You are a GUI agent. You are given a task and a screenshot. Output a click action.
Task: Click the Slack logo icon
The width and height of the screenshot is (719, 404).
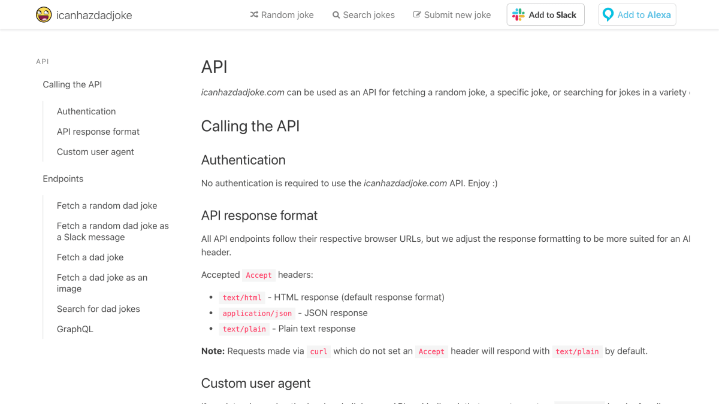point(518,15)
